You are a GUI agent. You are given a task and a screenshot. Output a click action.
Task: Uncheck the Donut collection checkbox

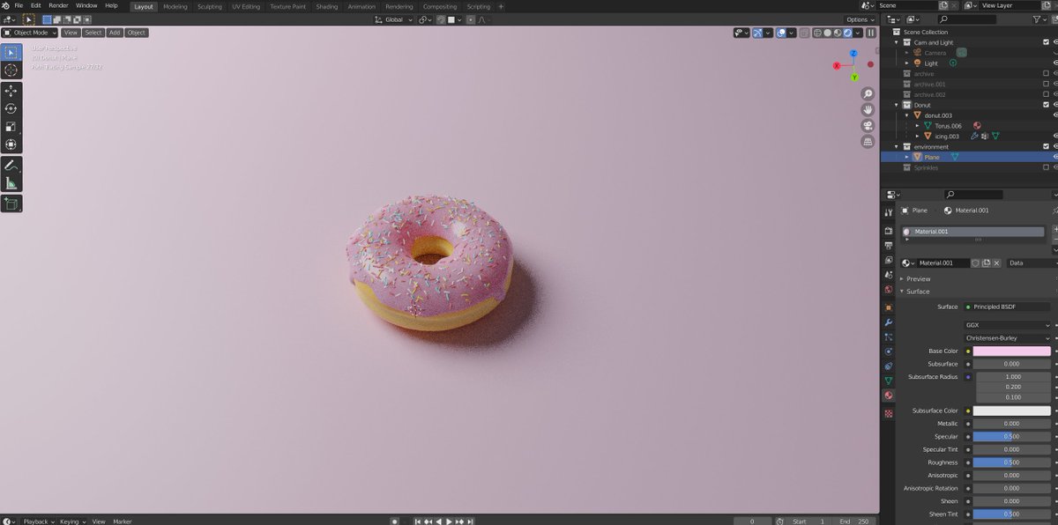point(1046,105)
